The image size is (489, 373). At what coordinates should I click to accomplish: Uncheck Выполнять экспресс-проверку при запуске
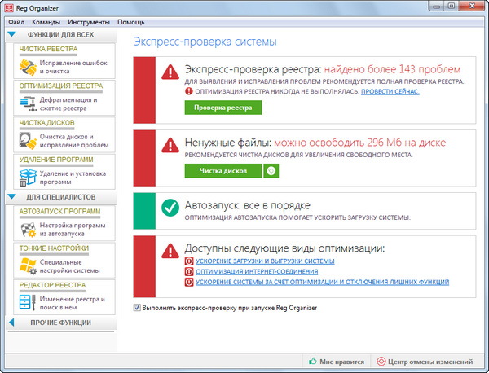pos(136,308)
